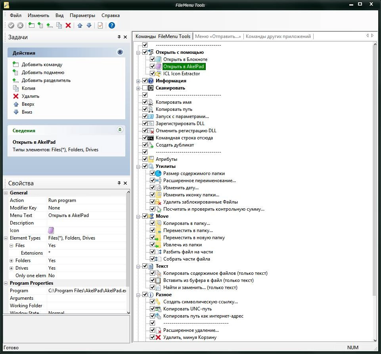Viewport: 381px width, 354px height.
Task: Click the Размер содержимого папки pie icon
Action: click(158, 173)
